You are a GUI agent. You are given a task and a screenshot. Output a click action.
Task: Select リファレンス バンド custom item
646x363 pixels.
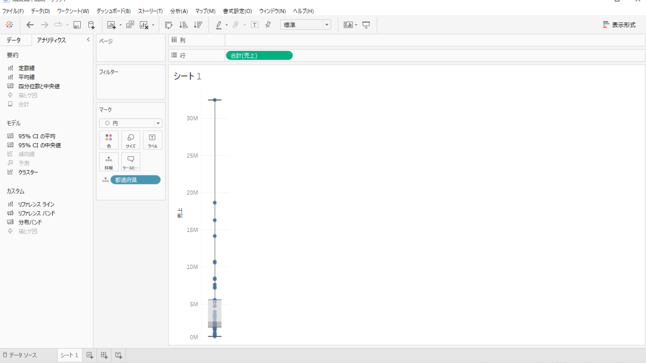point(36,213)
